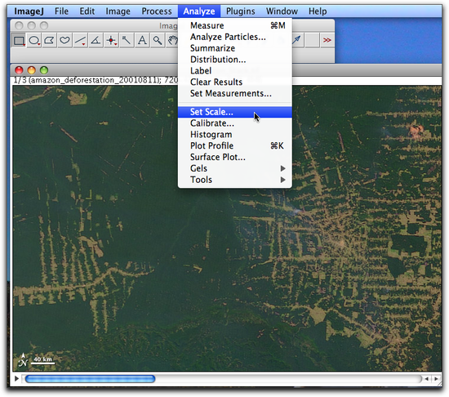Screen dimensions: 449x397
Task: Select the Angle tool
Action: click(x=96, y=40)
